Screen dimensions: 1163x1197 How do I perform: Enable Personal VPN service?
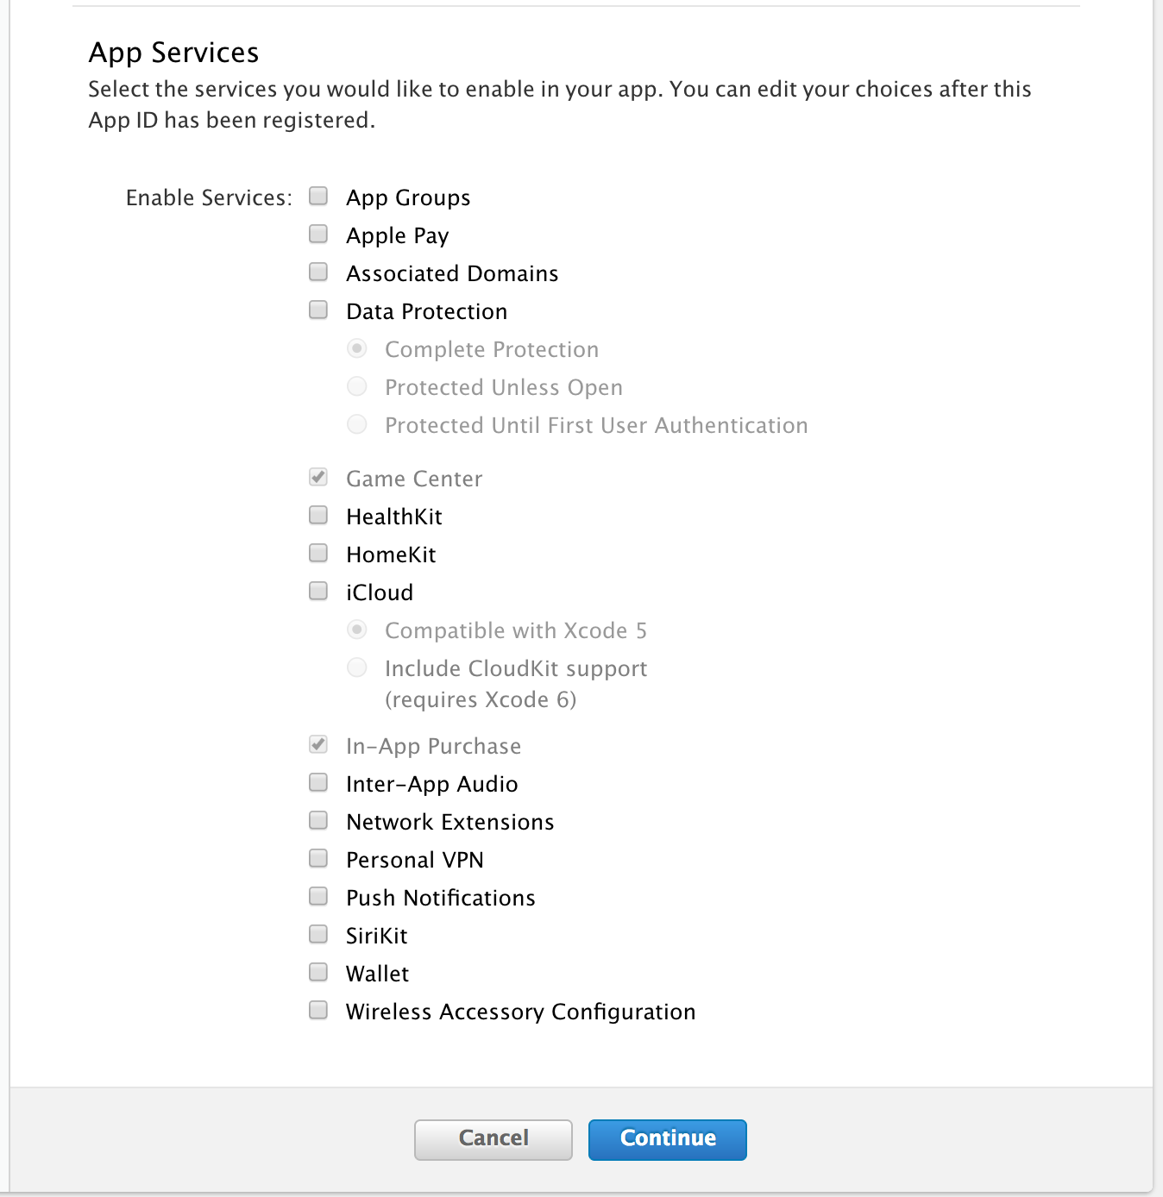(x=318, y=858)
